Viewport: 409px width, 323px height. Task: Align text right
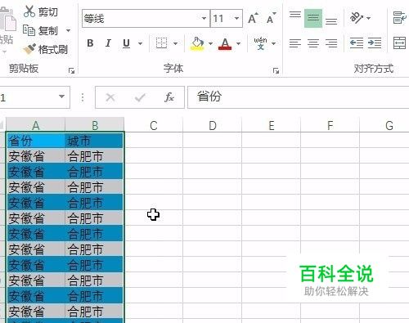(331, 43)
